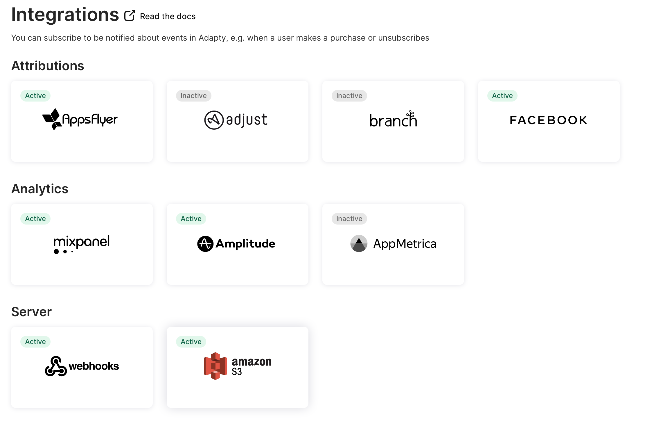Screen dimensions: 661x434
Task: Open the Webhooks integration logo
Action: (82, 366)
